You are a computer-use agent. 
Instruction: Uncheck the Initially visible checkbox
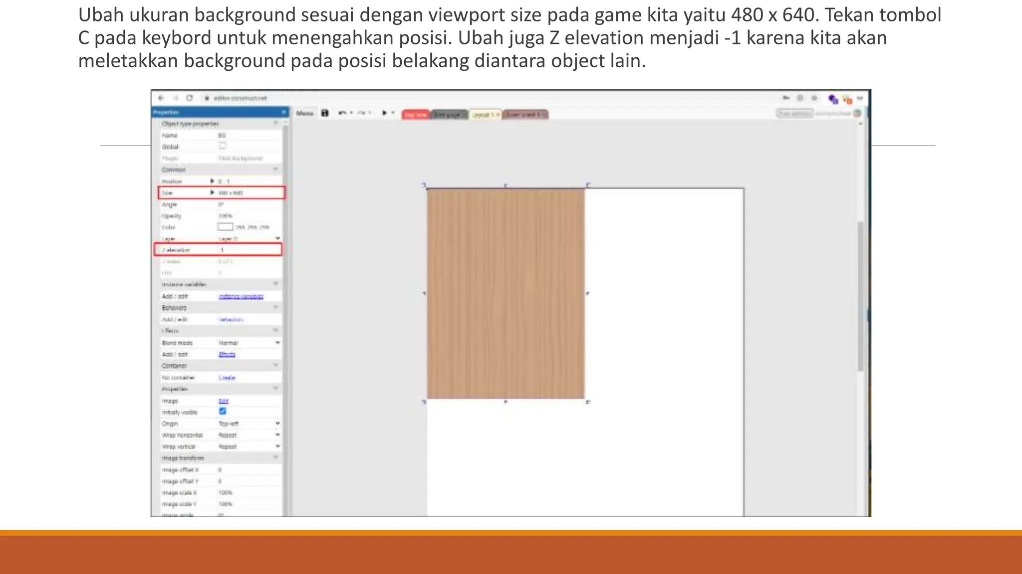pos(223,411)
